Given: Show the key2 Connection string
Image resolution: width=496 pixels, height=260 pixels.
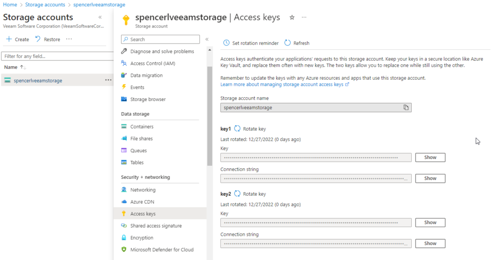Looking at the screenshot, I should coord(430,243).
